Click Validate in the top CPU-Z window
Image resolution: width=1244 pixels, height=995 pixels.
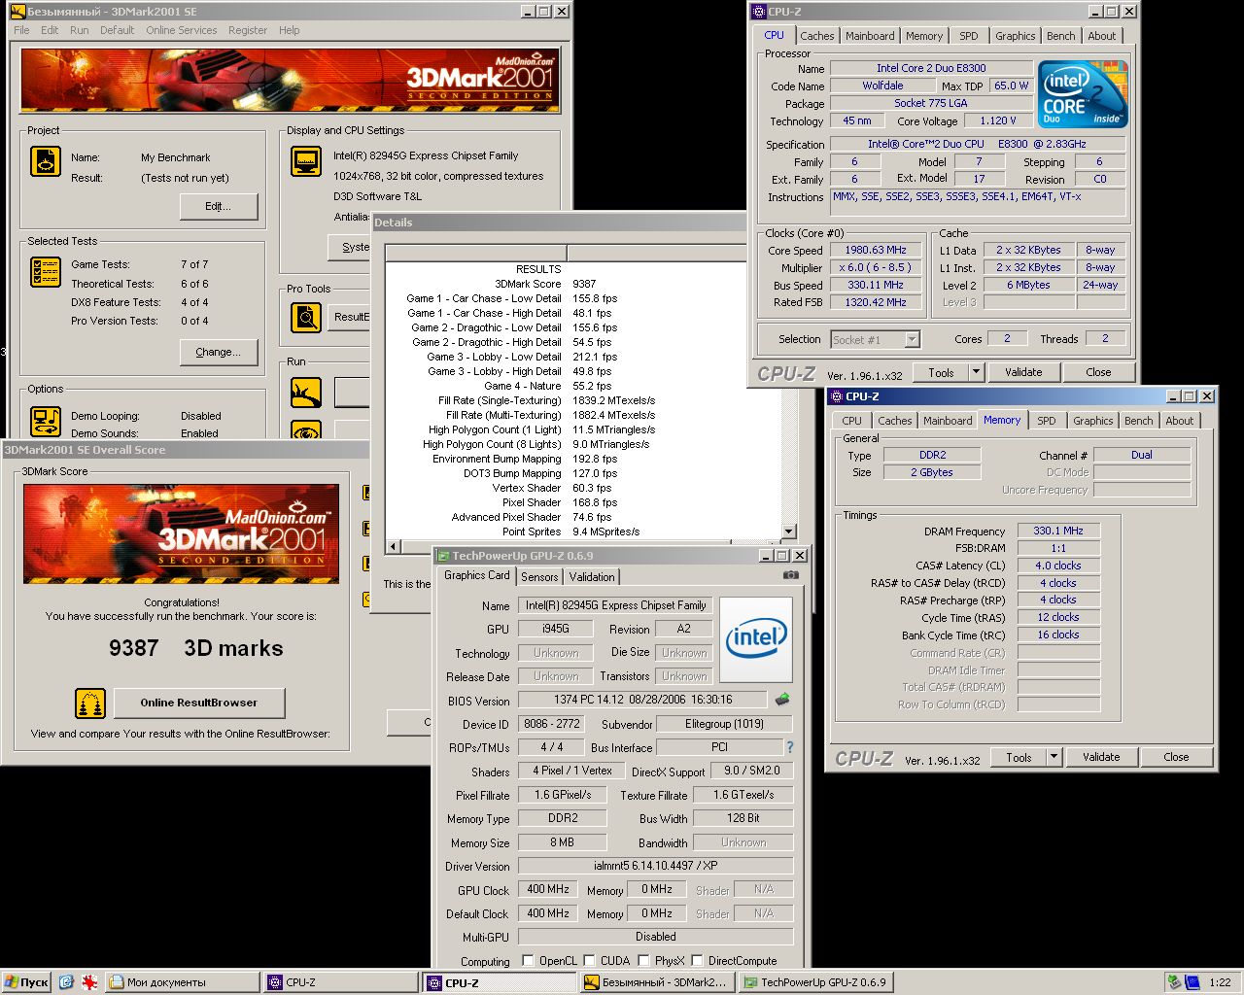(1023, 372)
